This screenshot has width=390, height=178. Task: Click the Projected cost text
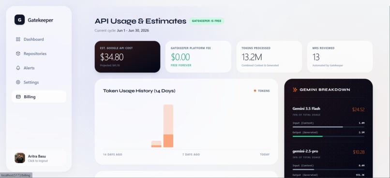[110, 65]
